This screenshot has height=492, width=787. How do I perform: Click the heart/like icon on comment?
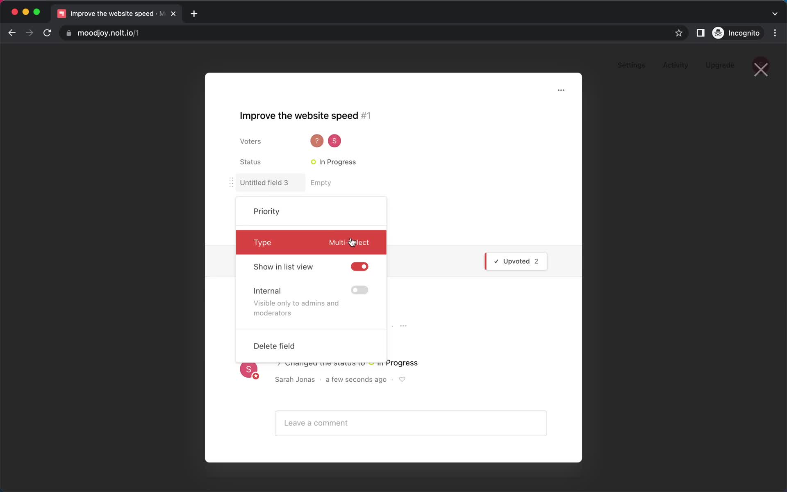click(x=402, y=379)
